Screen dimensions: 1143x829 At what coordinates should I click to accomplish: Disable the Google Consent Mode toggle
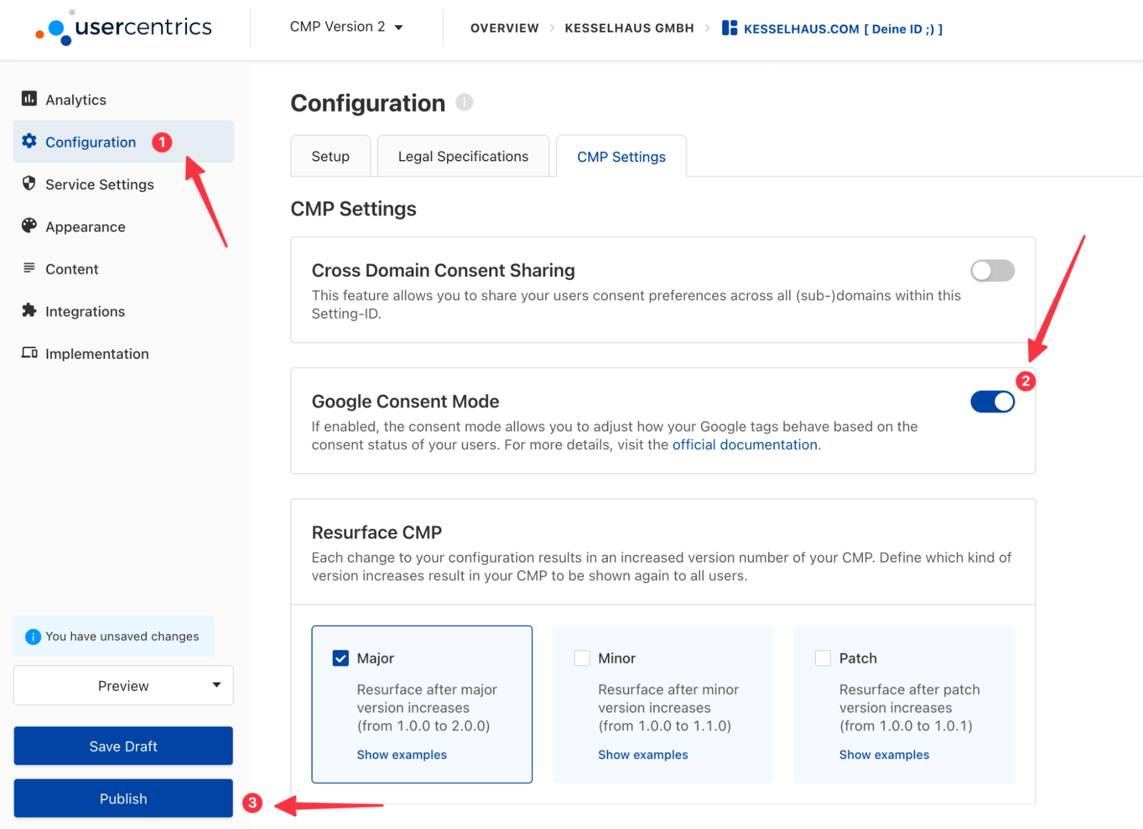[992, 401]
